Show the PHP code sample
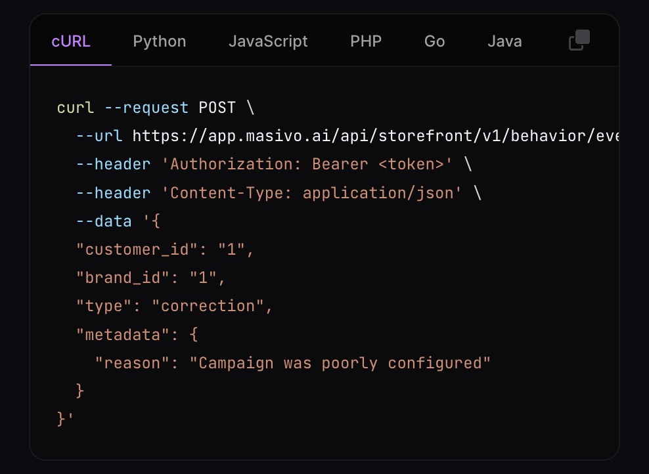The image size is (649, 474). tap(366, 41)
